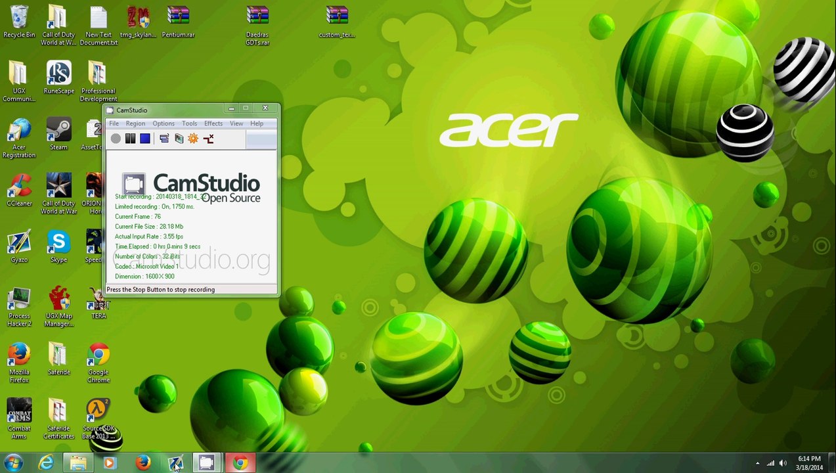836x473 pixels.
Task: Switch to CamStudio in the taskbar
Action: point(206,463)
